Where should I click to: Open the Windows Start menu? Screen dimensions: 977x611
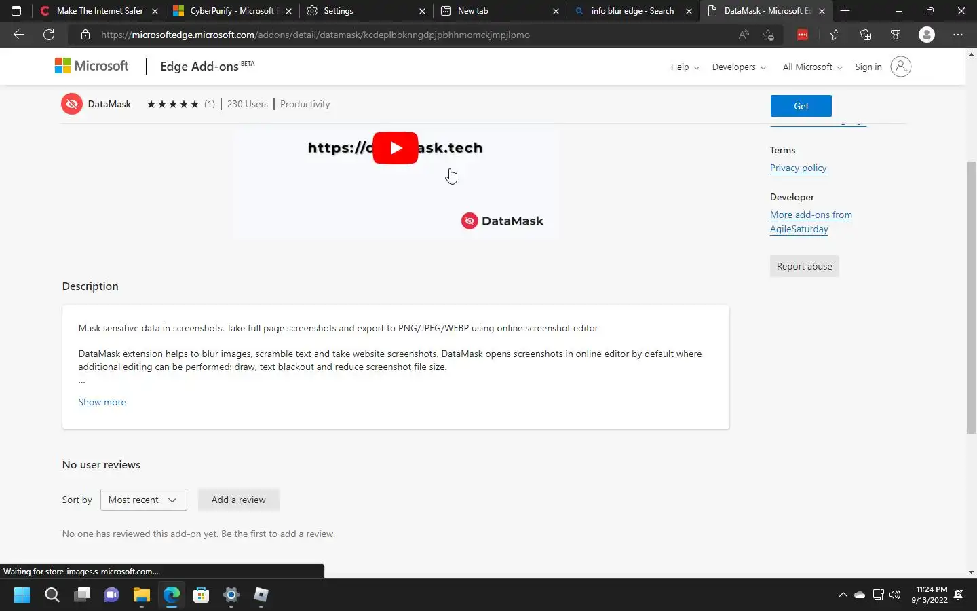22,595
